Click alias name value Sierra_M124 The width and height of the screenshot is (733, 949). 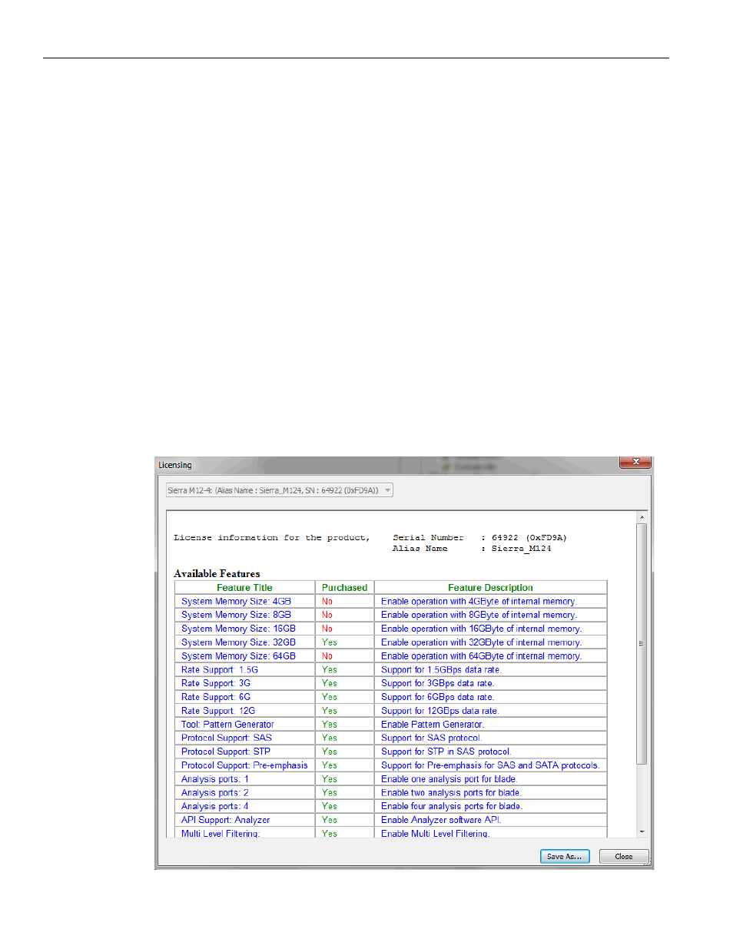point(522,549)
